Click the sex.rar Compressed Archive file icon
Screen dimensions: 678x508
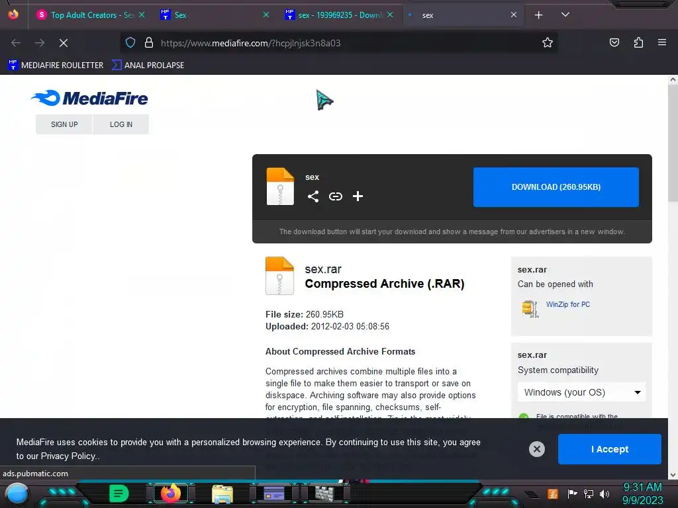click(280, 276)
